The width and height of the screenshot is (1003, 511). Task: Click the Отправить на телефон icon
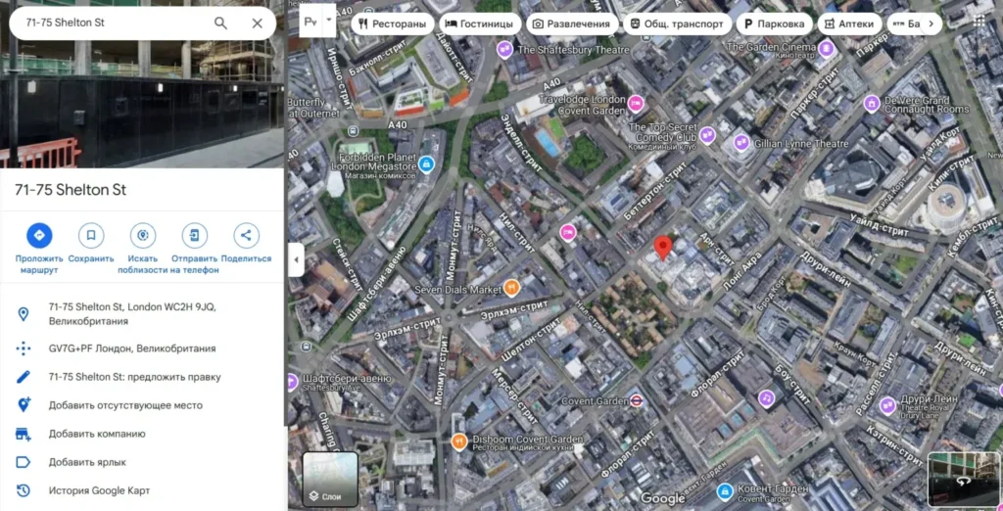(x=195, y=235)
